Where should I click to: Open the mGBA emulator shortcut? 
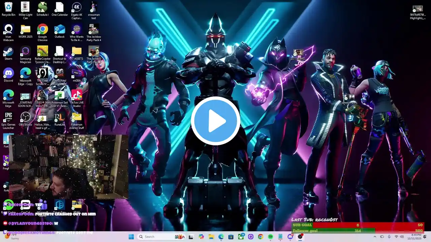[76, 75]
